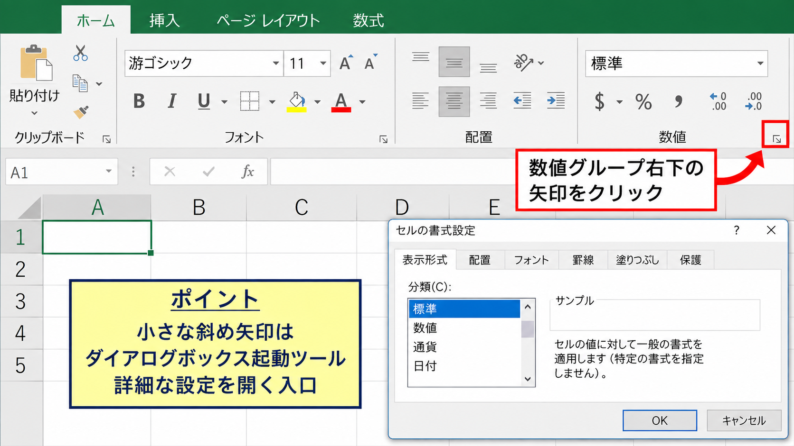This screenshot has width=794, height=446.
Task: Select the フォント dialog tab
Action: (531, 260)
